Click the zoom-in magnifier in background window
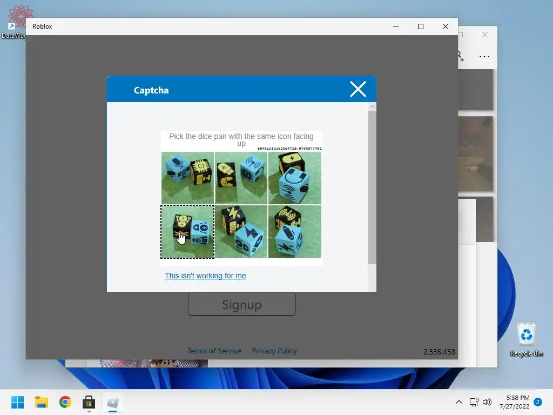The height and width of the screenshot is (415, 553). click(460, 56)
